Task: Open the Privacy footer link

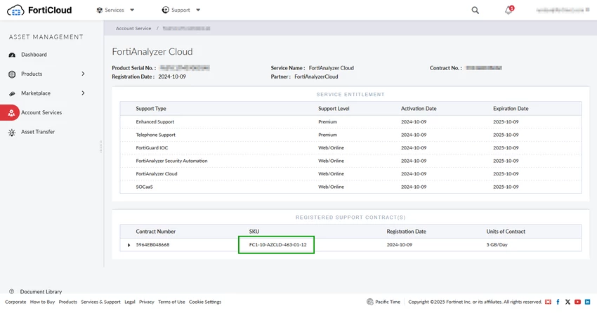Action: point(147,302)
